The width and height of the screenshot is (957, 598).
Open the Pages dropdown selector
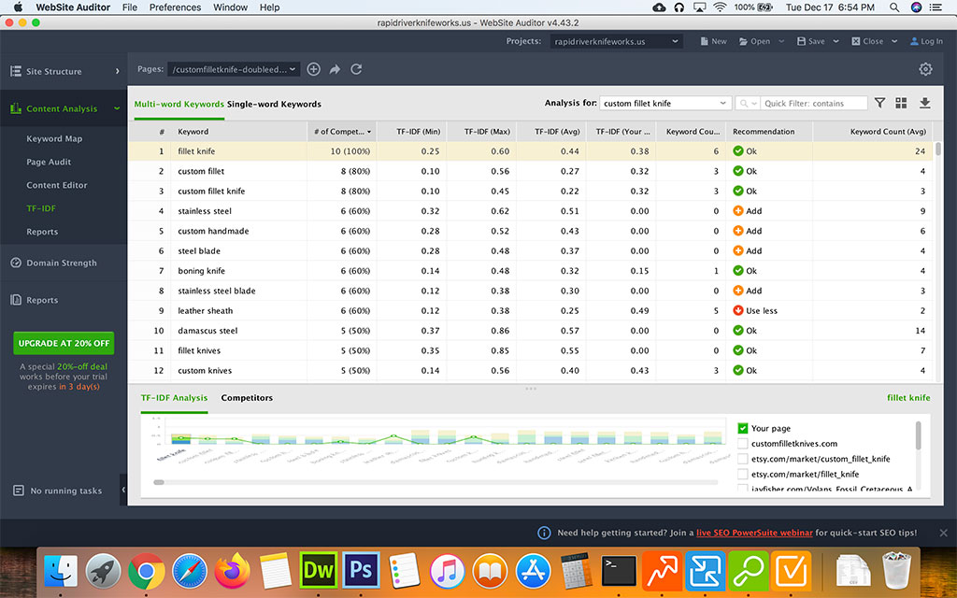233,69
